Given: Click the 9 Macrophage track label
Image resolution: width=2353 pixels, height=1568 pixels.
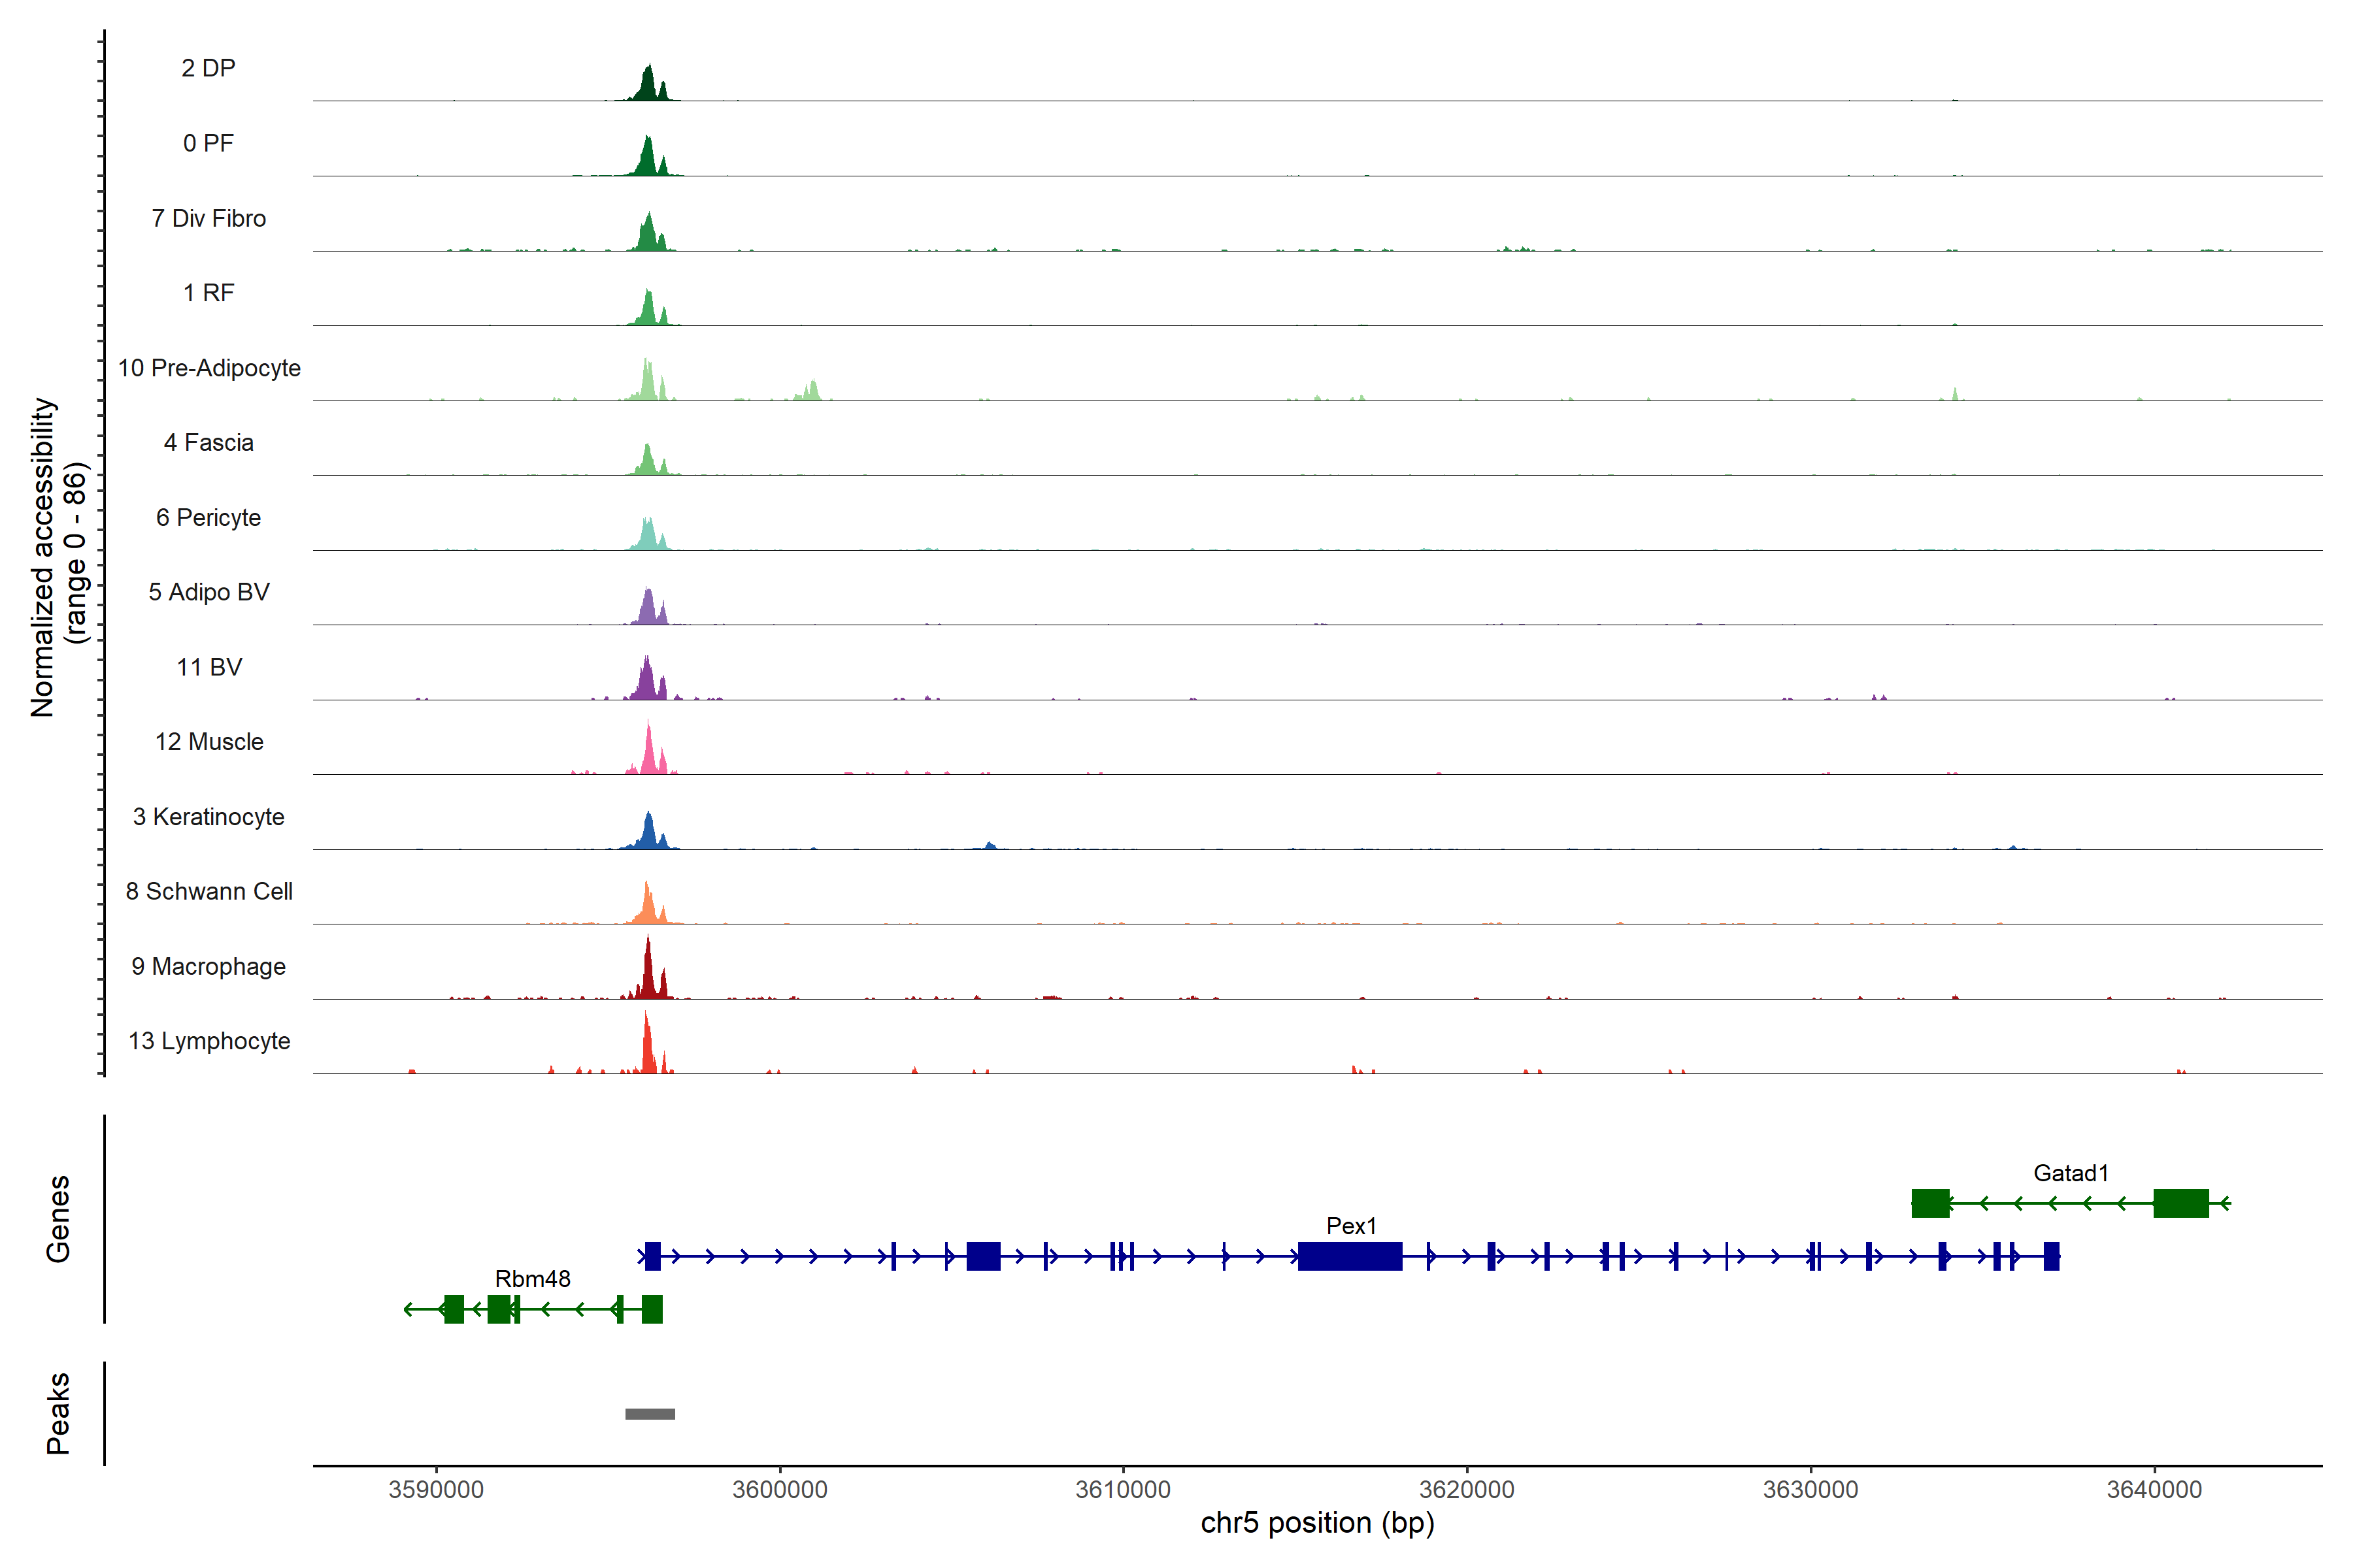Looking at the screenshot, I should pos(208,966).
